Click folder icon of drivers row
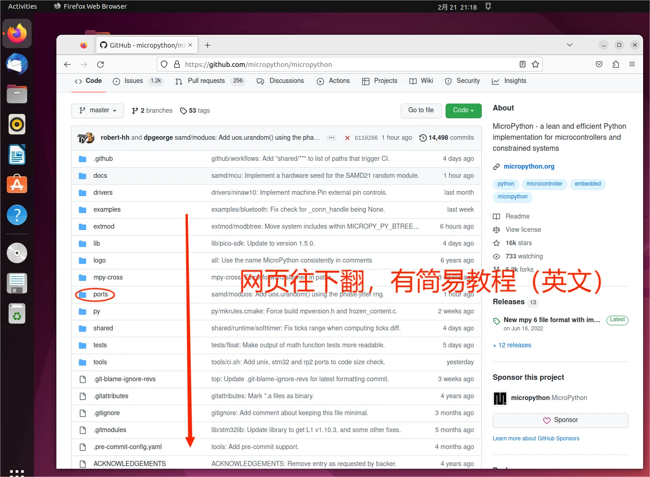Viewport: 650px width, 477px height. coord(83,193)
